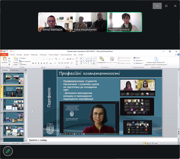Select slide 9 thumbnail
The height and width of the screenshot is (159, 180).
pyautogui.click(x=13, y=105)
